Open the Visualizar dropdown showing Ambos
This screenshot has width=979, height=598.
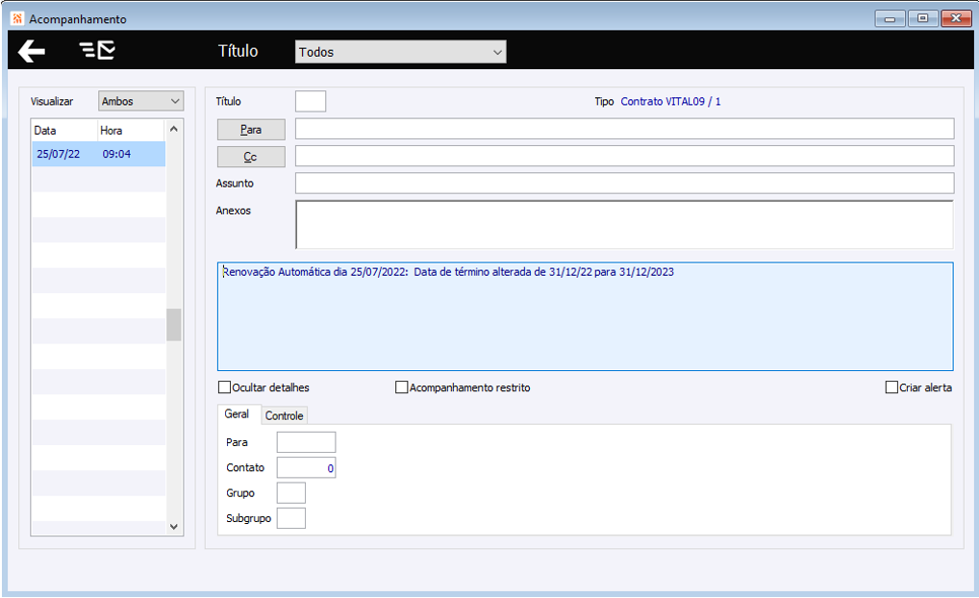(x=140, y=101)
